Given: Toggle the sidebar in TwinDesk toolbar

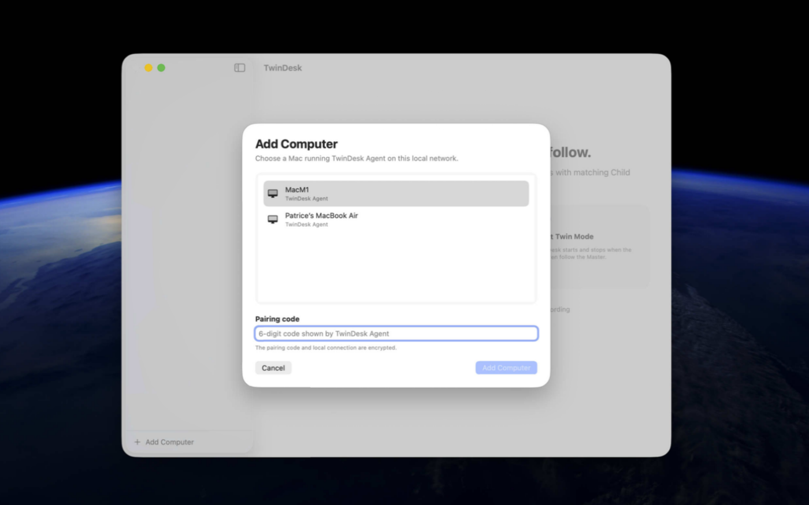Looking at the screenshot, I should tap(240, 68).
